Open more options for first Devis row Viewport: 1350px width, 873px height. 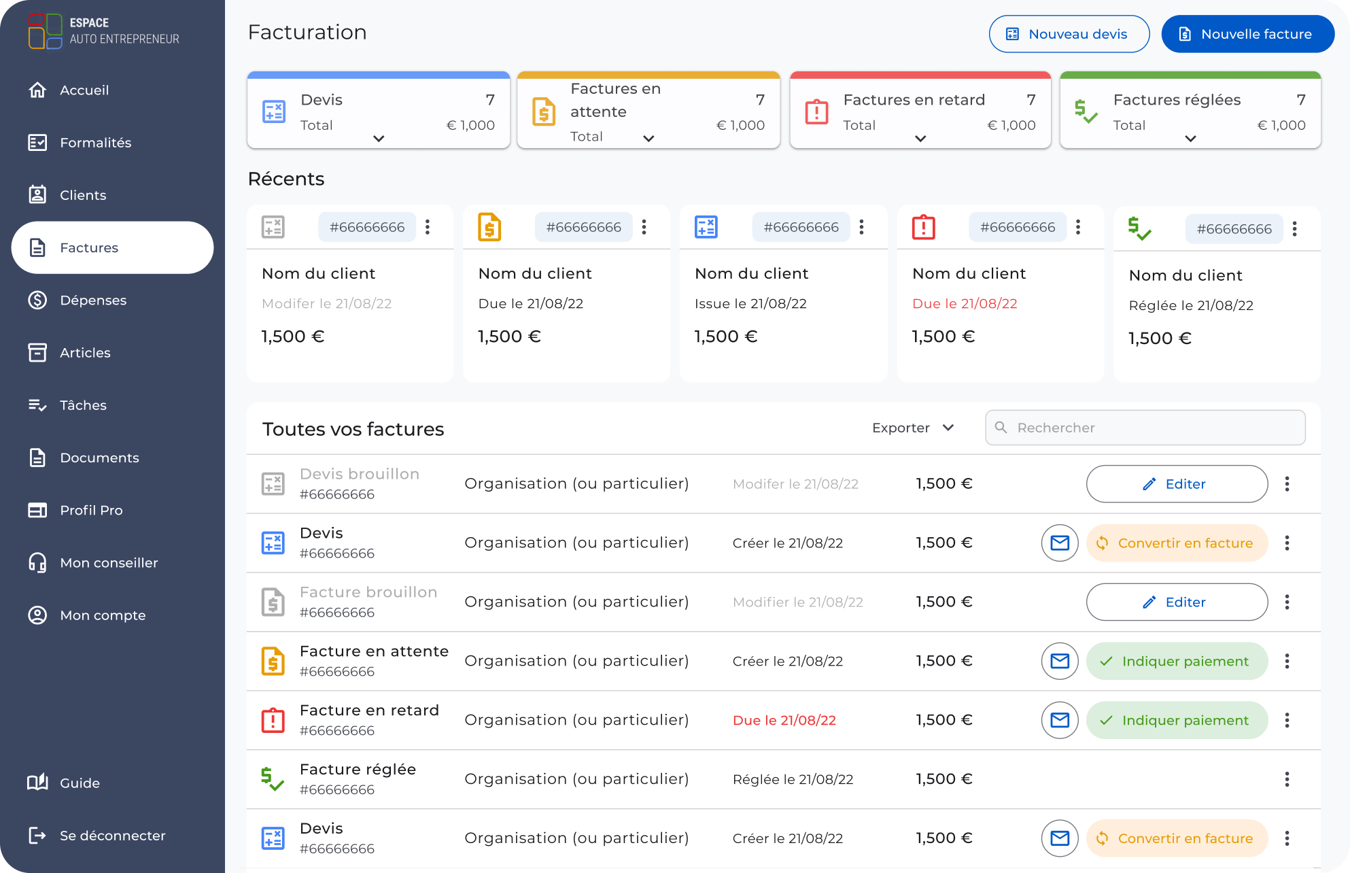pos(1287,543)
